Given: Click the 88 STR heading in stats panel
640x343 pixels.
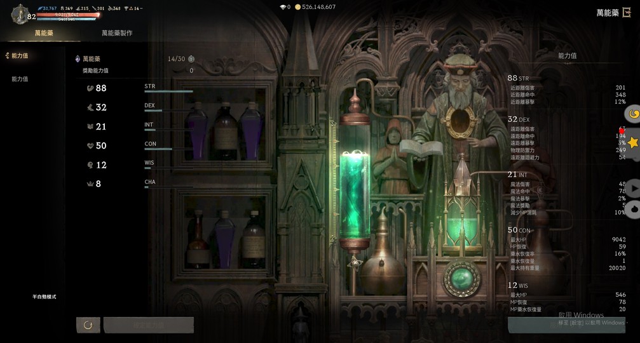Looking at the screenshot, I should pos(518,78).
